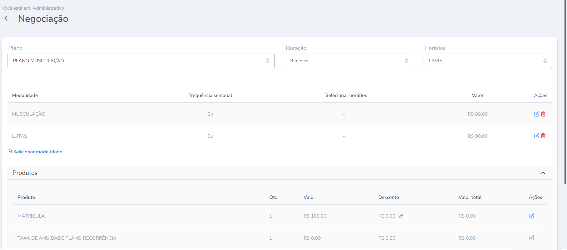Screen dimensions: 567x250
Task: Click the Produtos section header title
Action: (25, 173)
